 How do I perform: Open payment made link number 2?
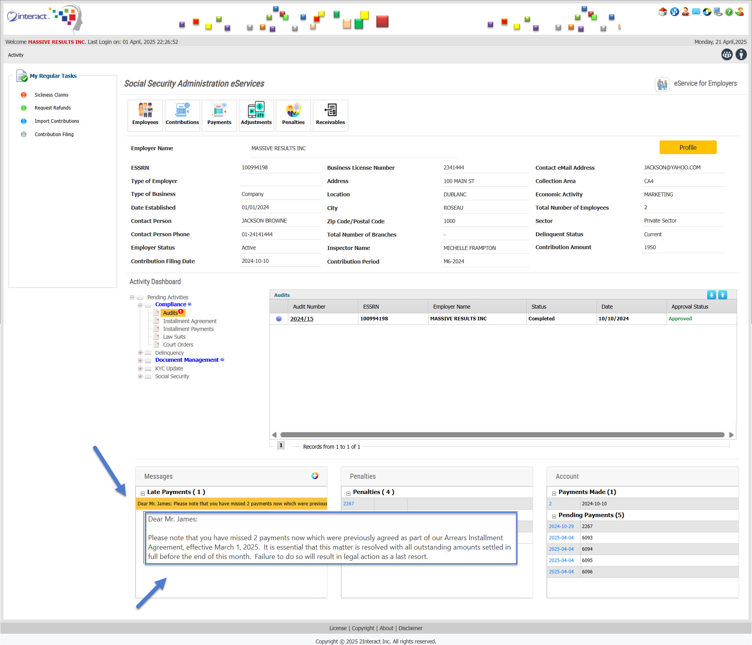(x=550, y=504)
